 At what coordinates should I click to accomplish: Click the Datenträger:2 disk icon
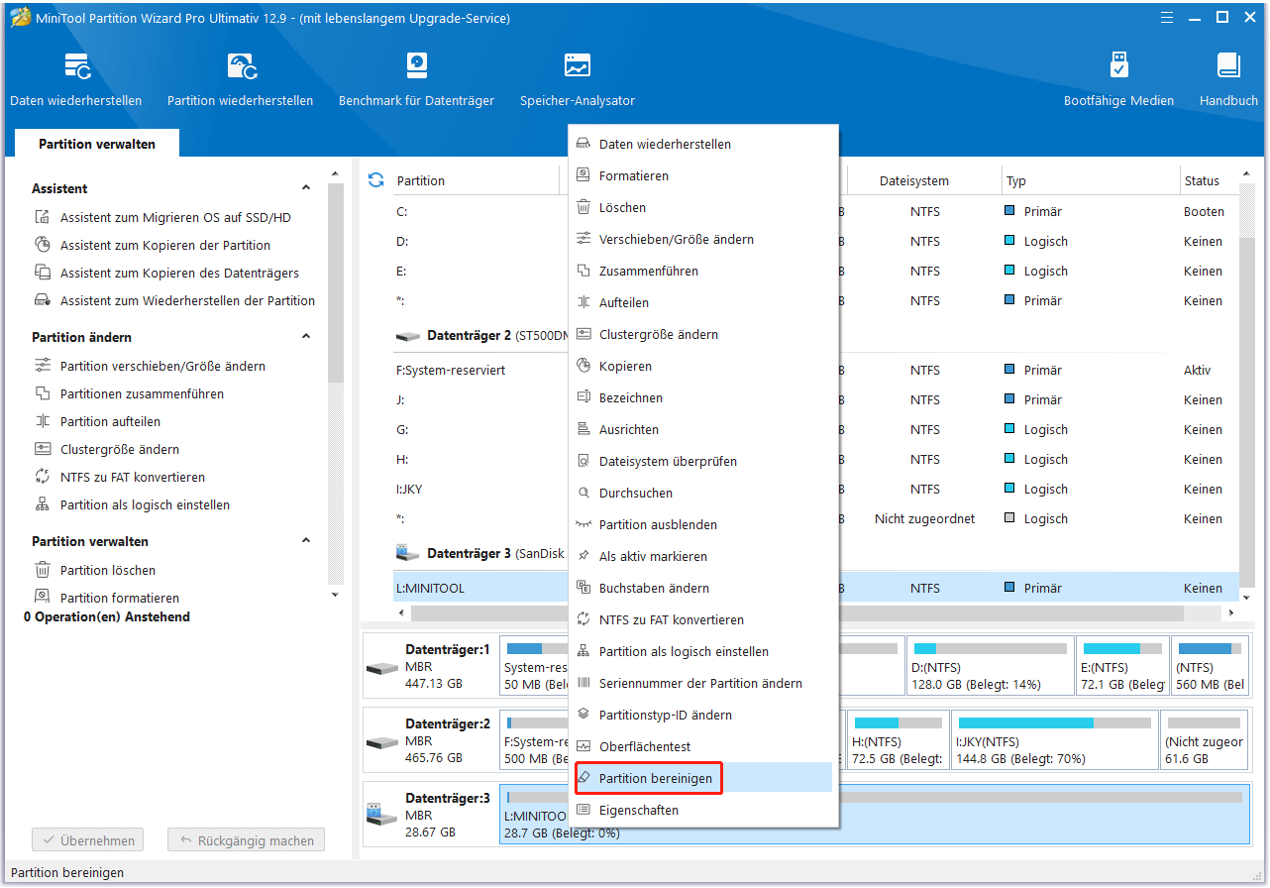click(381, 741)
